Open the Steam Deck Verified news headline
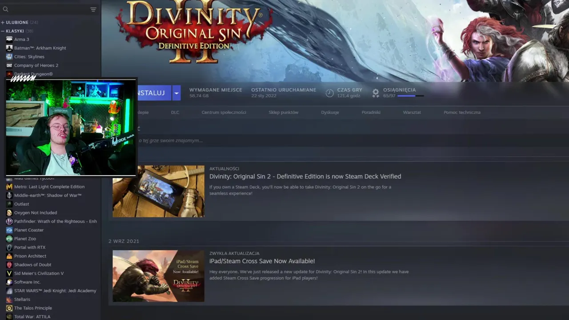This screenshot has width=569, height=320. (305, 176)
